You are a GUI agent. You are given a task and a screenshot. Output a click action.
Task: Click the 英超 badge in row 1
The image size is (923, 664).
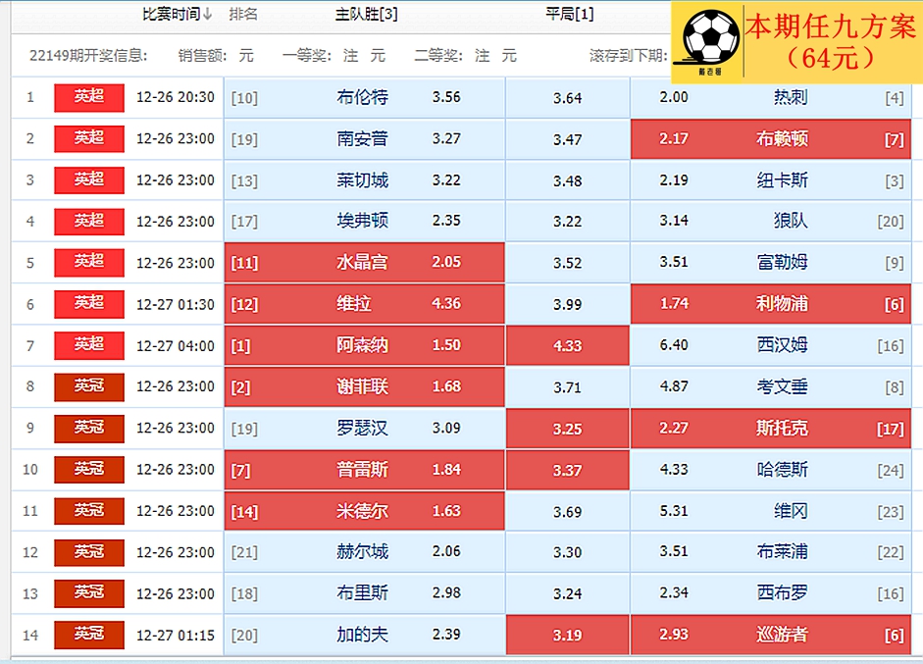pyautogui.click(x=89, y=97)
